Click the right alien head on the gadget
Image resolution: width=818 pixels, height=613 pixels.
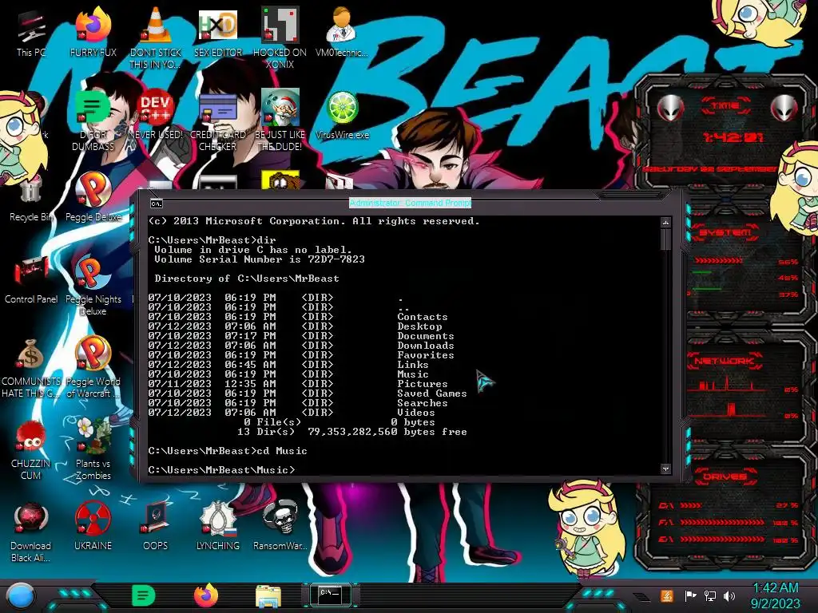pos(784,109)
